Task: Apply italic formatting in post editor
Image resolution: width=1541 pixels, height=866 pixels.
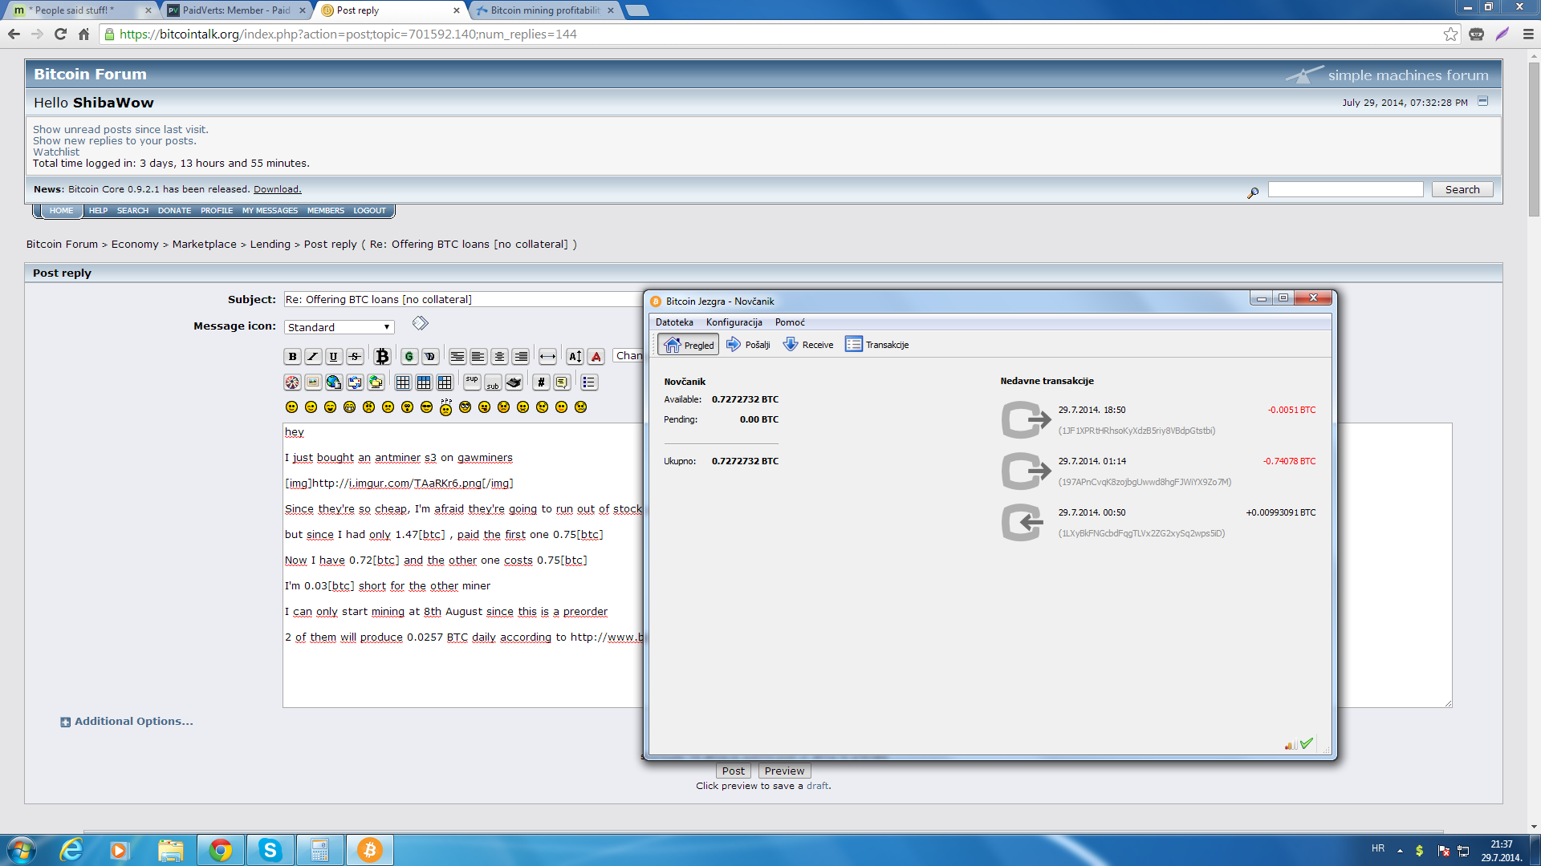Action: (x=313, y=357)
